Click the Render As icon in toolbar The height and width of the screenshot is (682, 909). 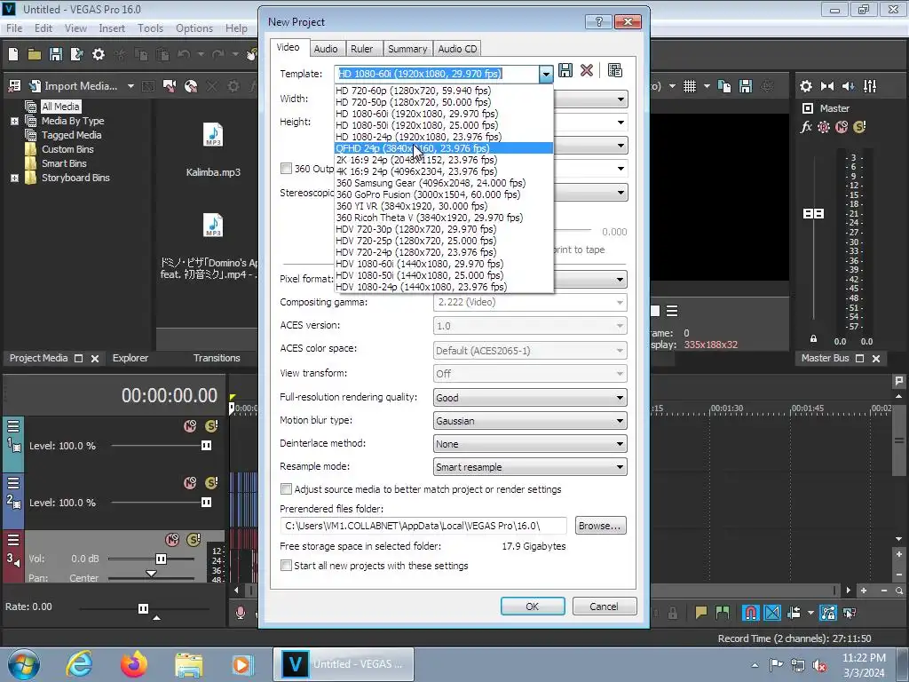point(76,54)
